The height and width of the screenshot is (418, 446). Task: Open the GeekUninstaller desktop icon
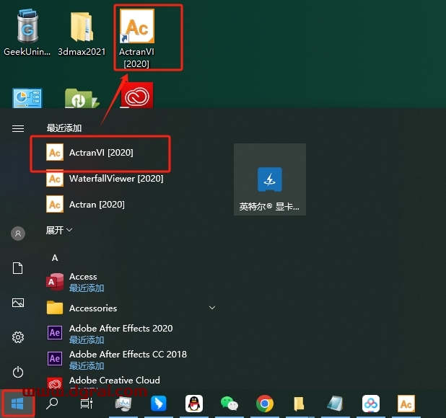[x=28, y=32]
